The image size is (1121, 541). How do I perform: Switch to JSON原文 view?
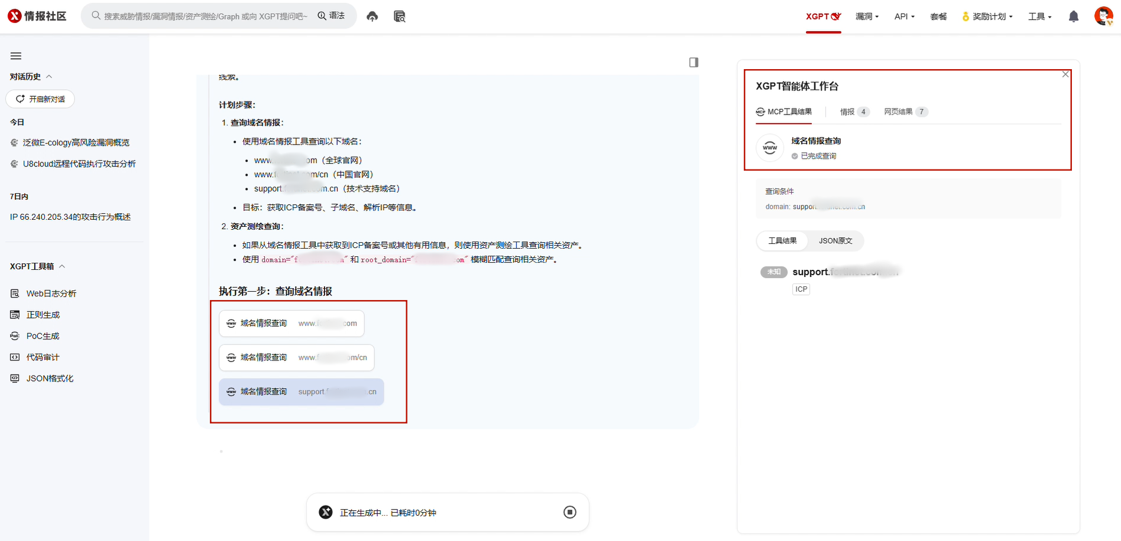pos(835,241)
